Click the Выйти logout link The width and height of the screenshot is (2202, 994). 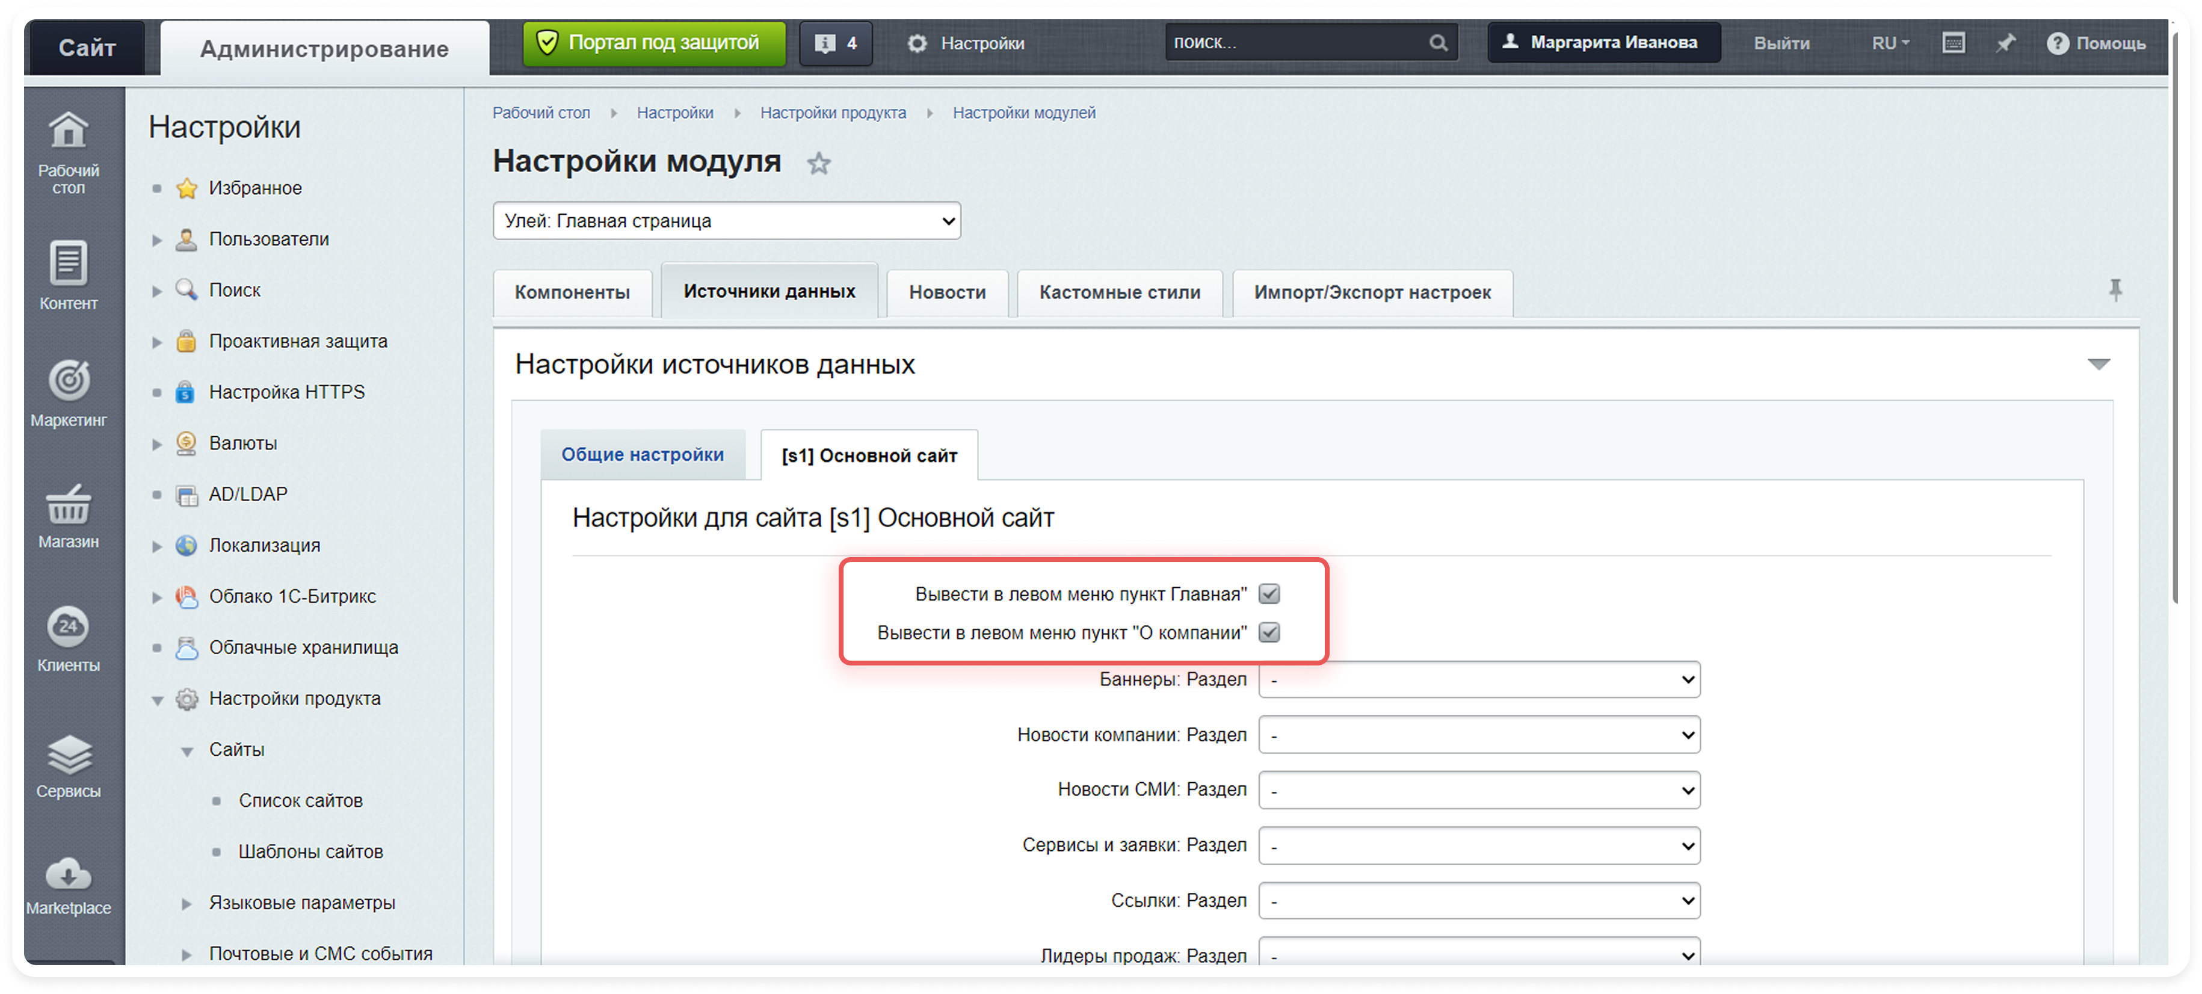pyautogui.click(x=1781, y=43)
